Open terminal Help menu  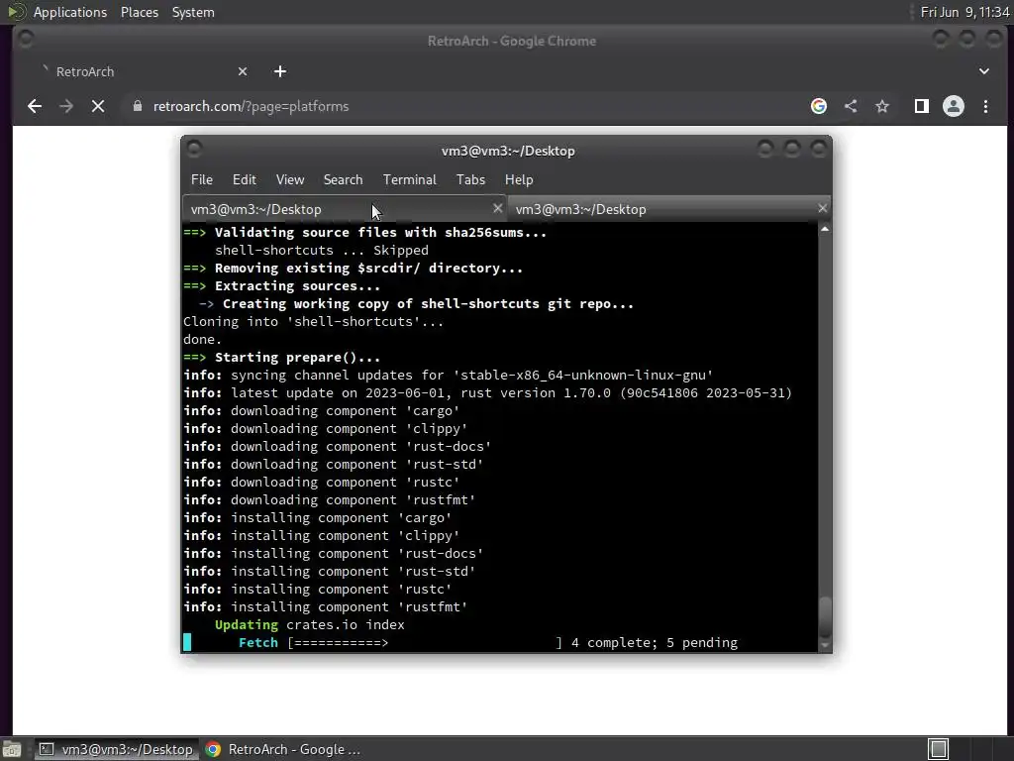519,179
